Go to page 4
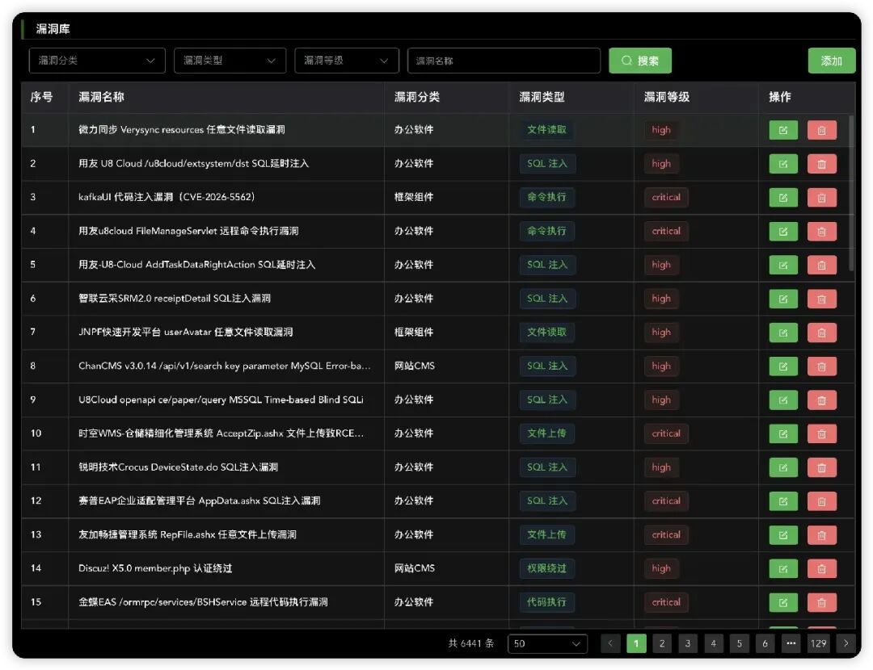The image size is (873, 670). pos(713,643)
